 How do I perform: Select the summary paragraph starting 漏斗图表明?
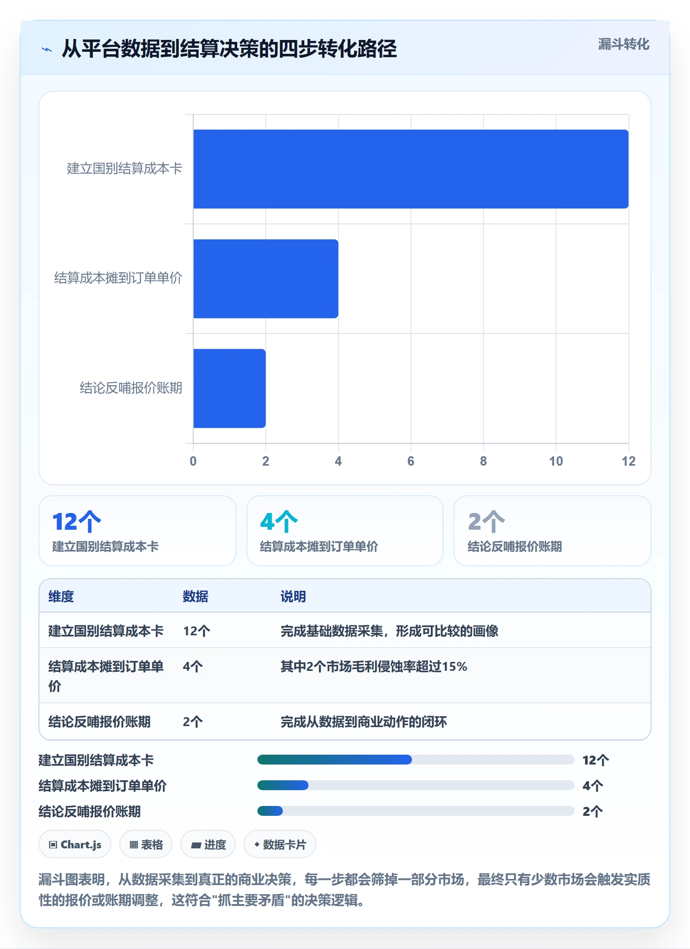coord(345,890)
